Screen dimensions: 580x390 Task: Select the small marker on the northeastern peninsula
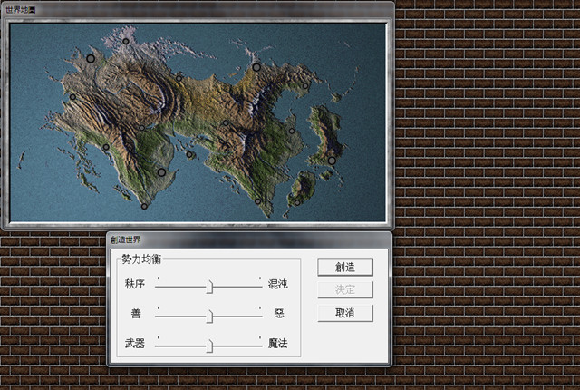click(305, 86)
